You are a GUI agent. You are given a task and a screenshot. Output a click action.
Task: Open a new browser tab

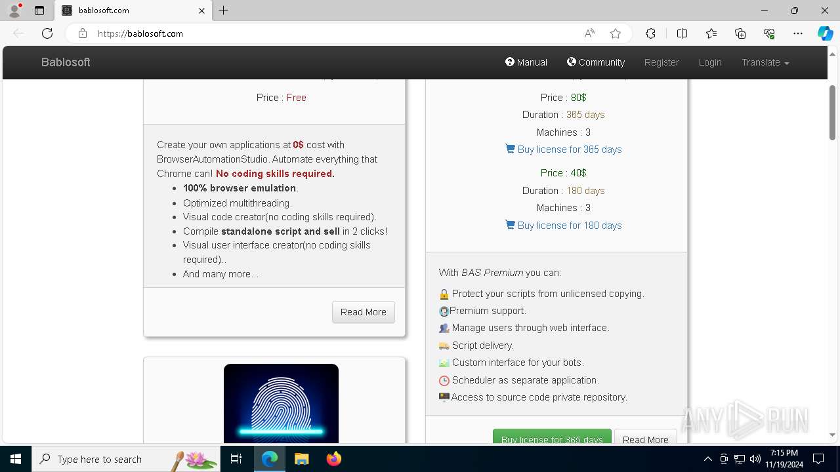[x=224, y=10]
